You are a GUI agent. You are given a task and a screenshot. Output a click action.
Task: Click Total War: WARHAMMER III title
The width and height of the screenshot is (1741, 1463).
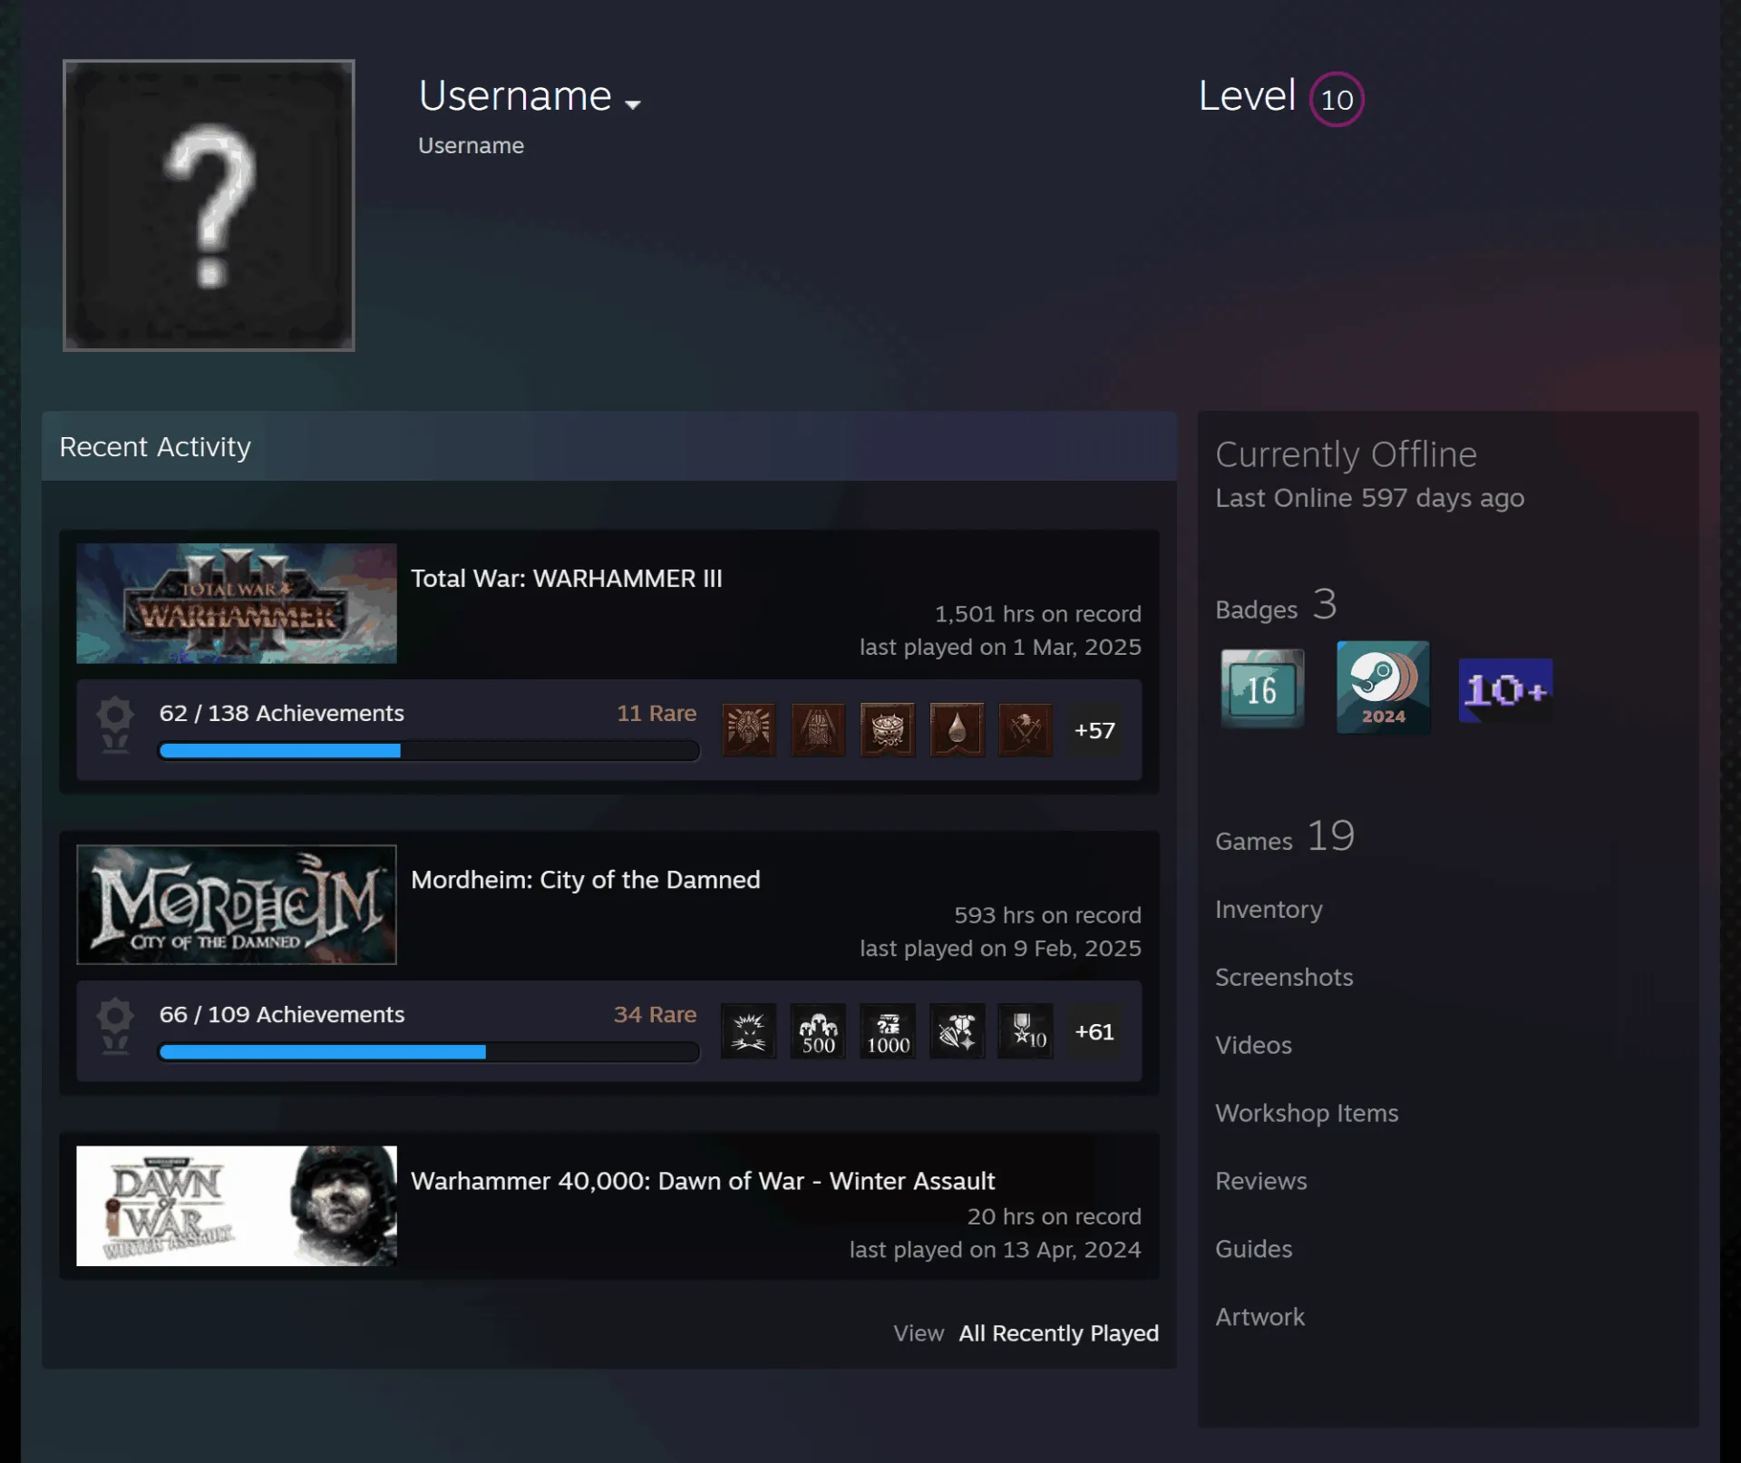tap(567, 579)
